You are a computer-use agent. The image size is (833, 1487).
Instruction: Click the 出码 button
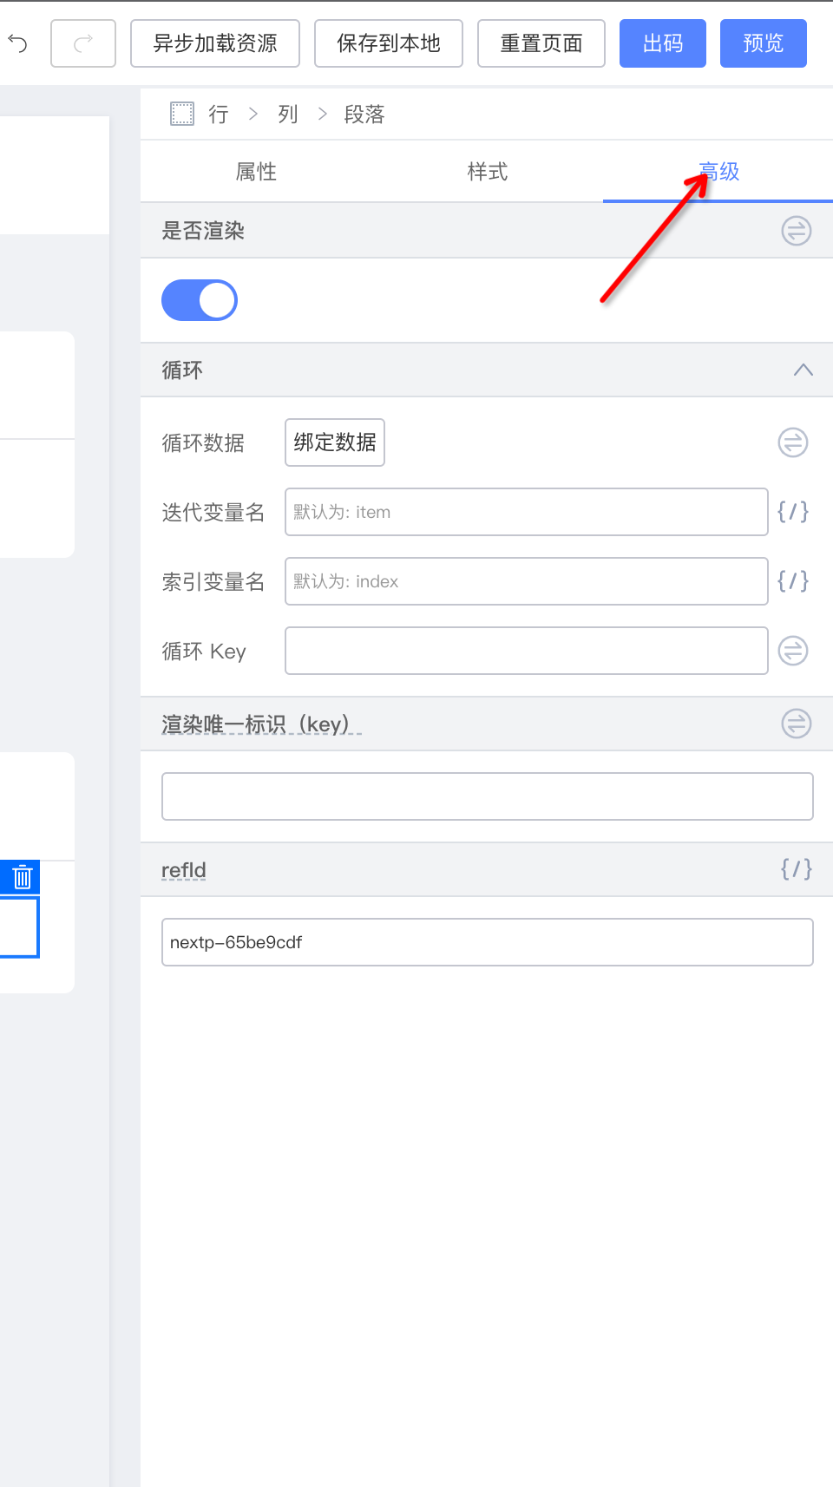click(x=662, y=43)
